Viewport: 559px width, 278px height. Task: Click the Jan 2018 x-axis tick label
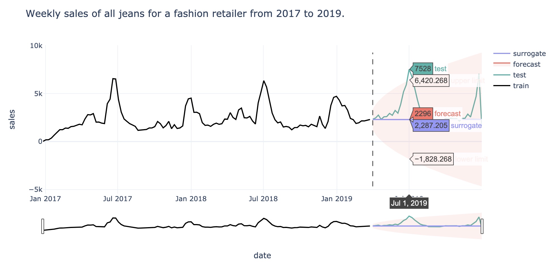pos(191,199)
